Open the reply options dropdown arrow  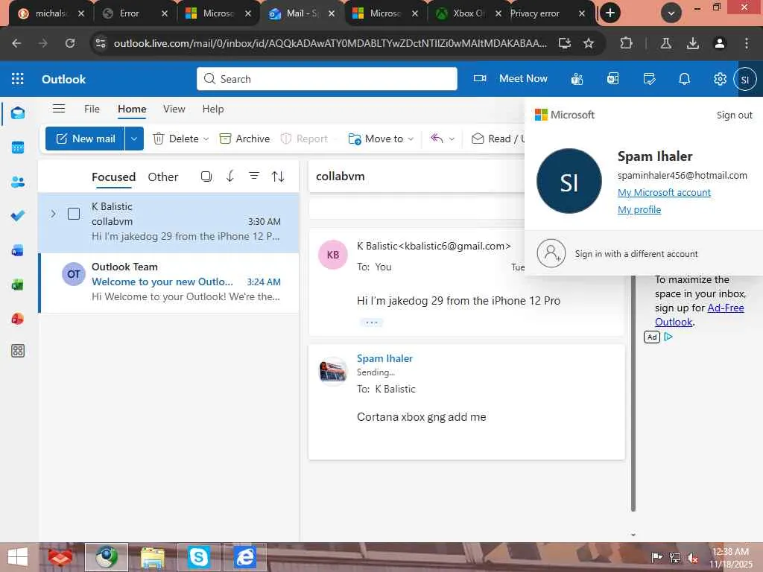pyautogui.click(x=452, y=139)
